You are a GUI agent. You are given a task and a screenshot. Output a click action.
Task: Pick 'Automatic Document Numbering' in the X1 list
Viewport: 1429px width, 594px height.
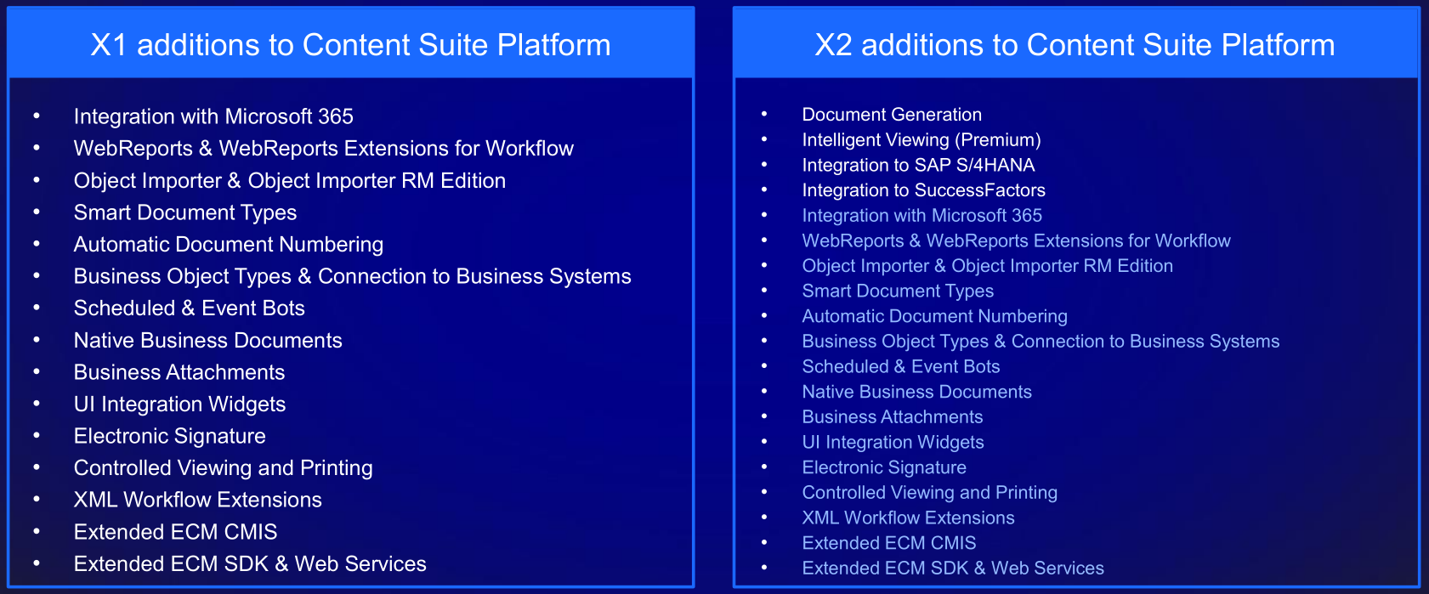click(229, 245)
